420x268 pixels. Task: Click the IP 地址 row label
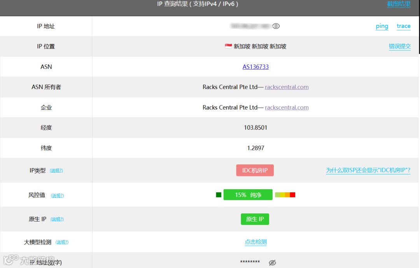(x=46, y=26)
